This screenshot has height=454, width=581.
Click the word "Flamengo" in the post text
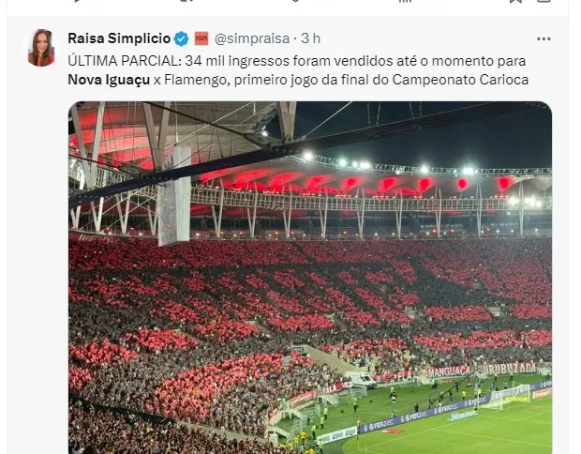(x=212, y=80)
